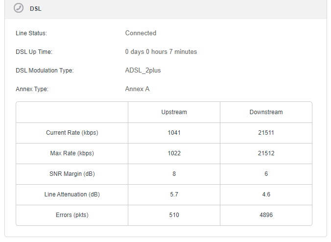The width and height of the screenshot is (331, 242).
Task: Select the upstream errors count 510
Action: 174,215
